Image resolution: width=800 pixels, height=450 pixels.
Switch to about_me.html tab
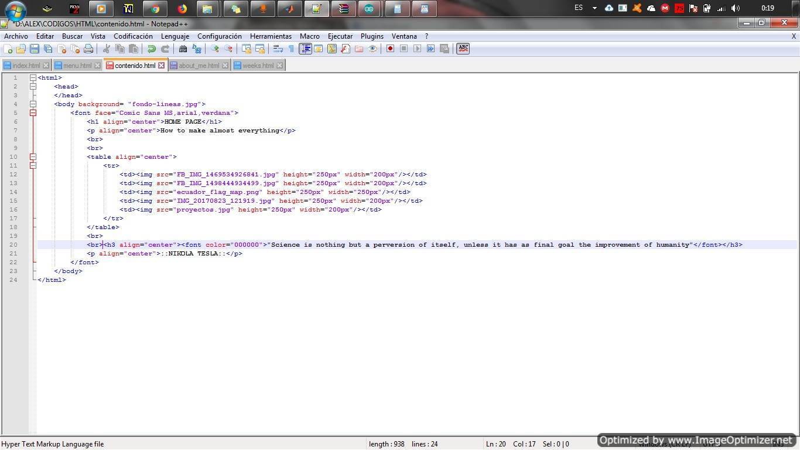tap(199, 66)
